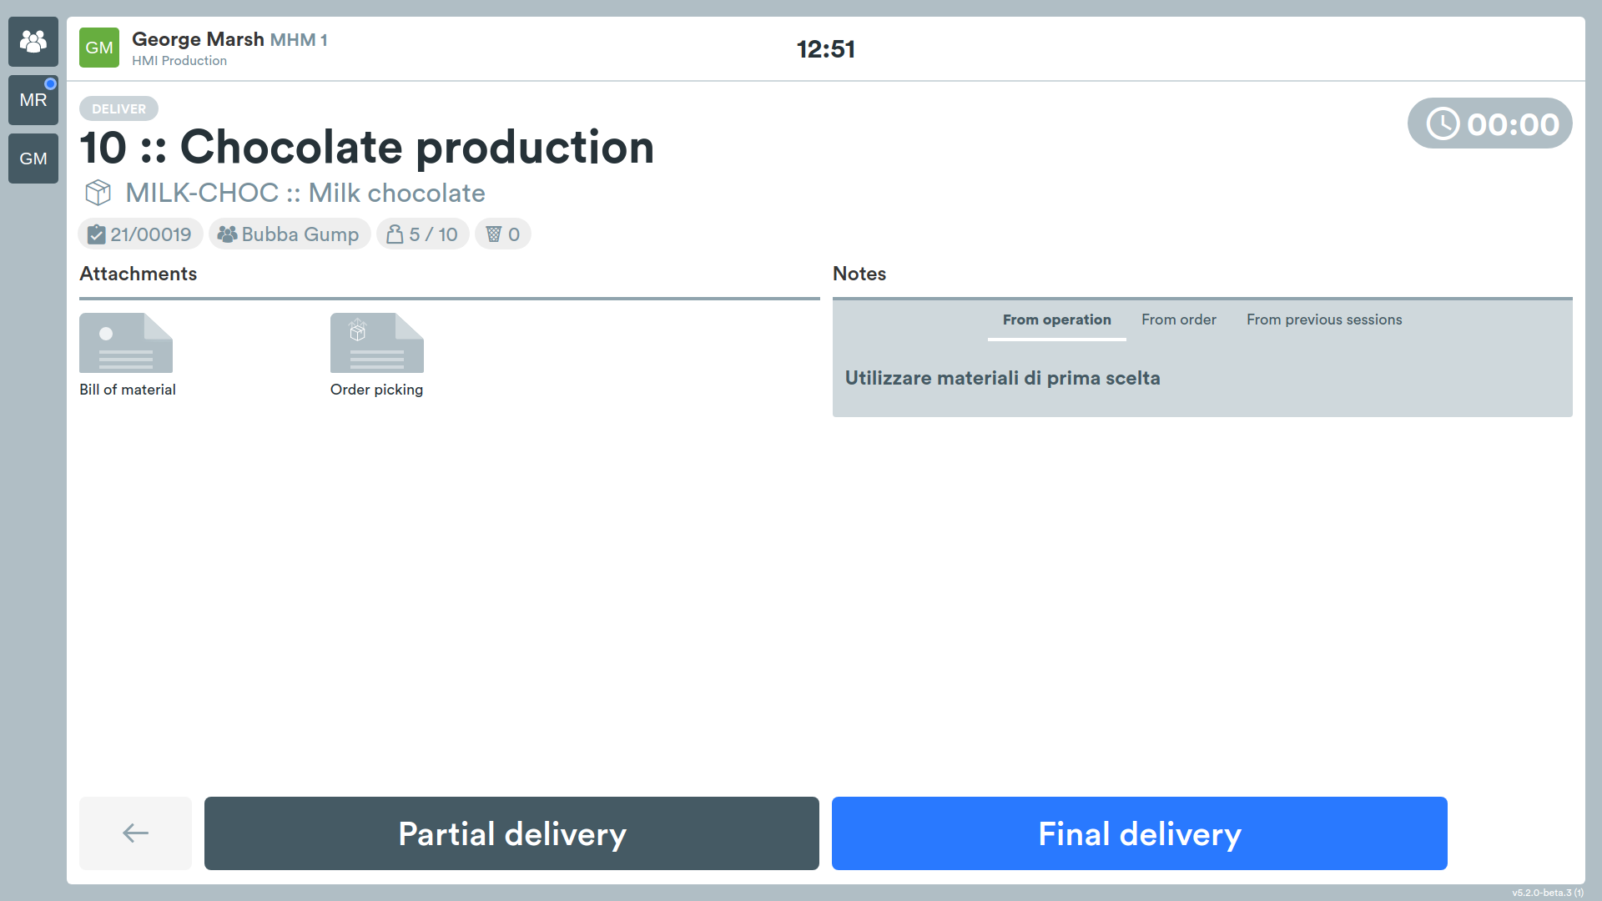Click the Bubba Gump customer badge
This screenshot has width=1602, height=901.
tap(289, 234)
